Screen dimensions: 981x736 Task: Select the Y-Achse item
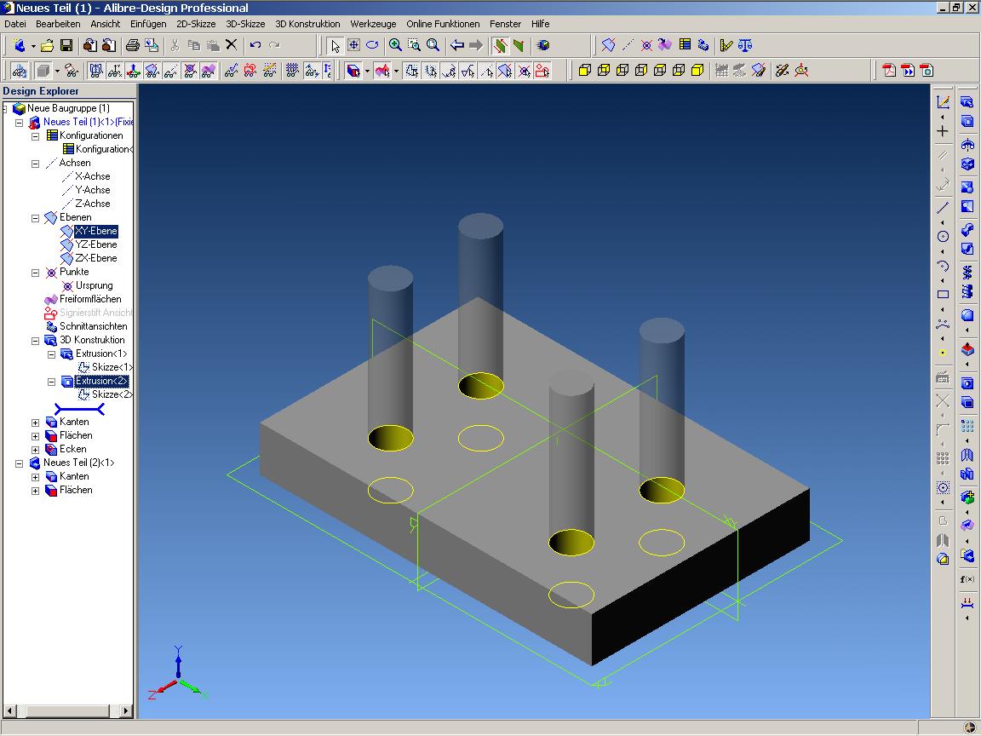[x=93, y=190]
